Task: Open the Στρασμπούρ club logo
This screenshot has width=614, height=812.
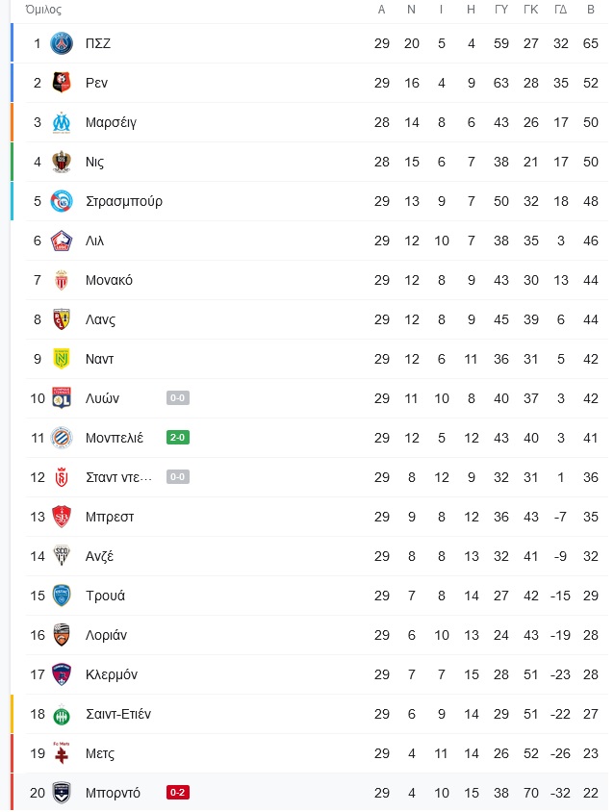Action: (62, 201)
